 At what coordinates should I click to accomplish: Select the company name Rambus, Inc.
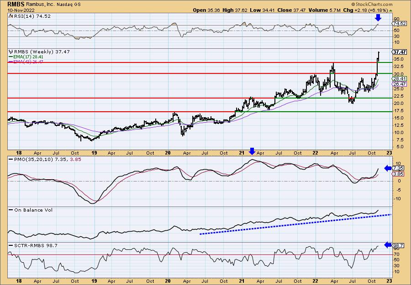[x=40, y=5]
